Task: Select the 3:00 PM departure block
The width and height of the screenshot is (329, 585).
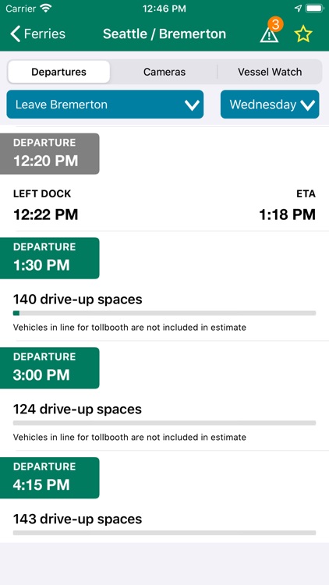Action: (x=50, y=368)
